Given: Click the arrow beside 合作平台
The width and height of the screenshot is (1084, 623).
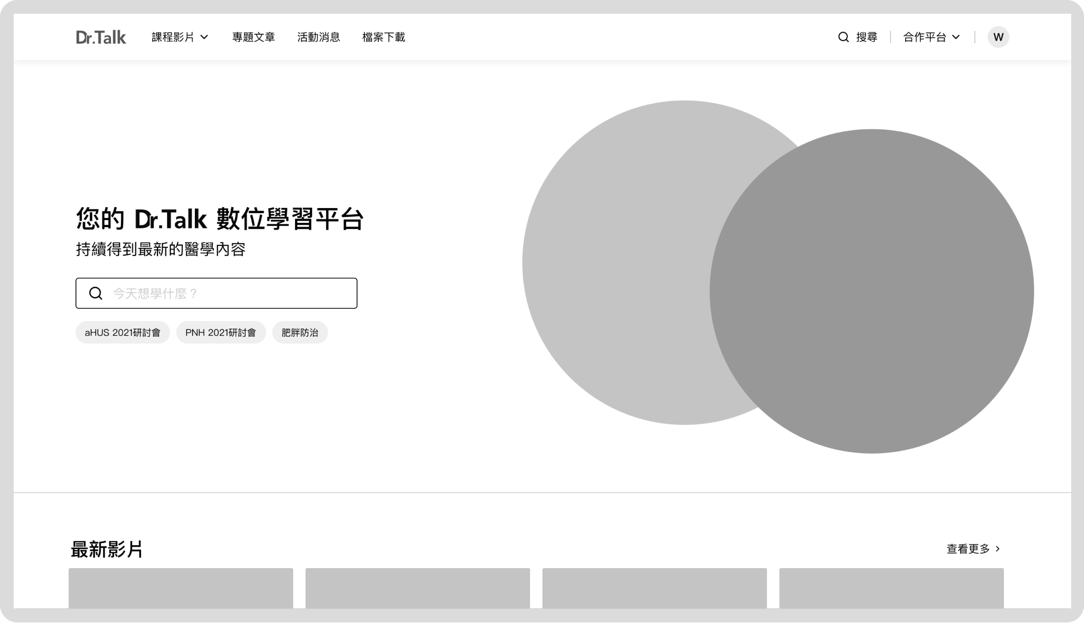Looking at the screenshot, I should pos(956,37).
